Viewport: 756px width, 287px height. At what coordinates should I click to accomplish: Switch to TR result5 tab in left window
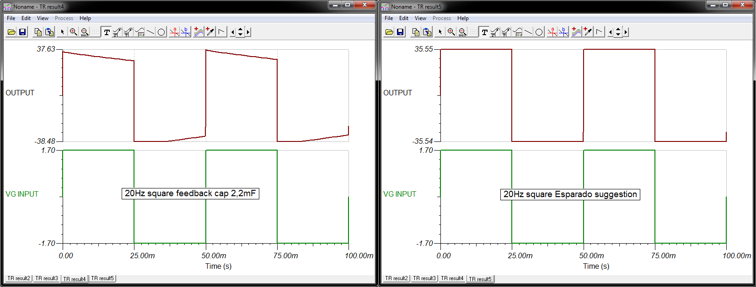point(102,278)
